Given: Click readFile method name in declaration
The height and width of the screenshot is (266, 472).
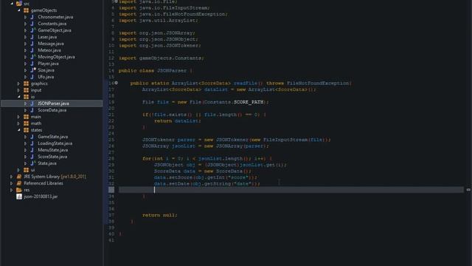Looking at the screenshot, I should coord(246,83).
